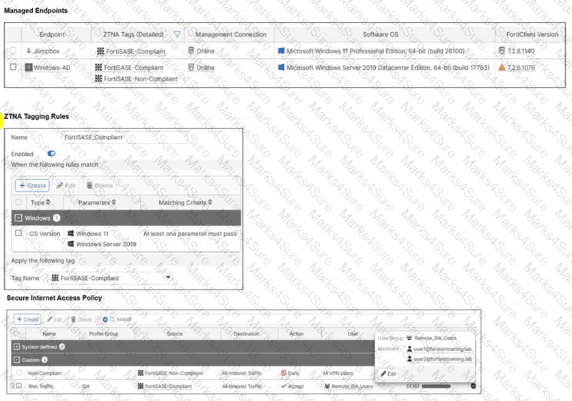Click Edit in the user group popup

tap(388, 374)
